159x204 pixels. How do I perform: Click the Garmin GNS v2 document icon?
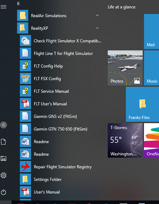pos(25,116)
